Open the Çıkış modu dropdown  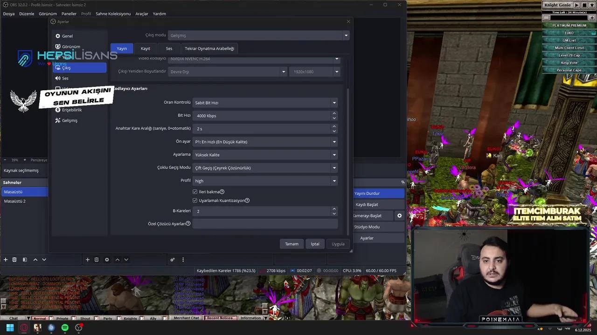258,35
